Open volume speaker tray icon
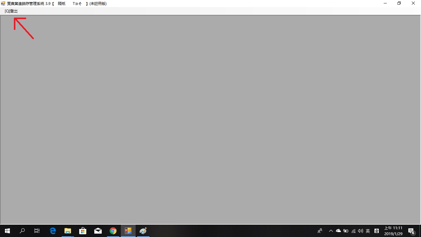 click(x=361, y=231)
